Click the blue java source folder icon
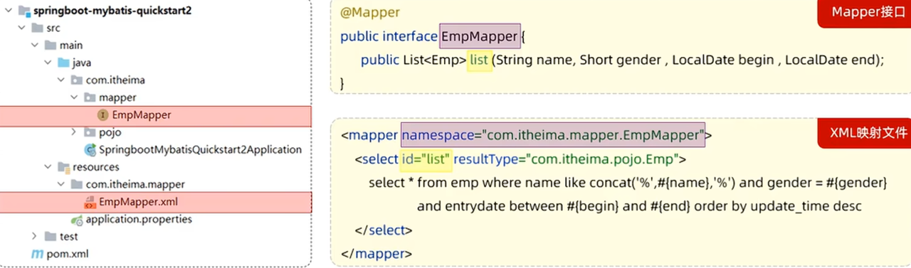 point(63,63)
